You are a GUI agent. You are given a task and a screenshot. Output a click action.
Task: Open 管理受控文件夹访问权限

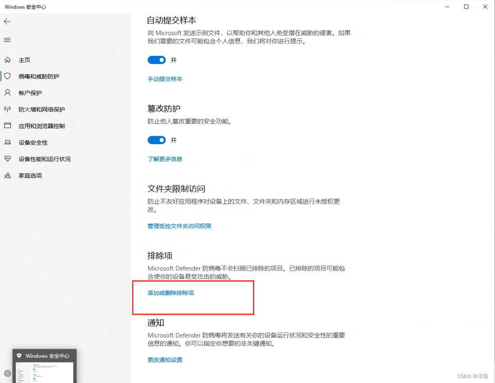coord(179,226)
